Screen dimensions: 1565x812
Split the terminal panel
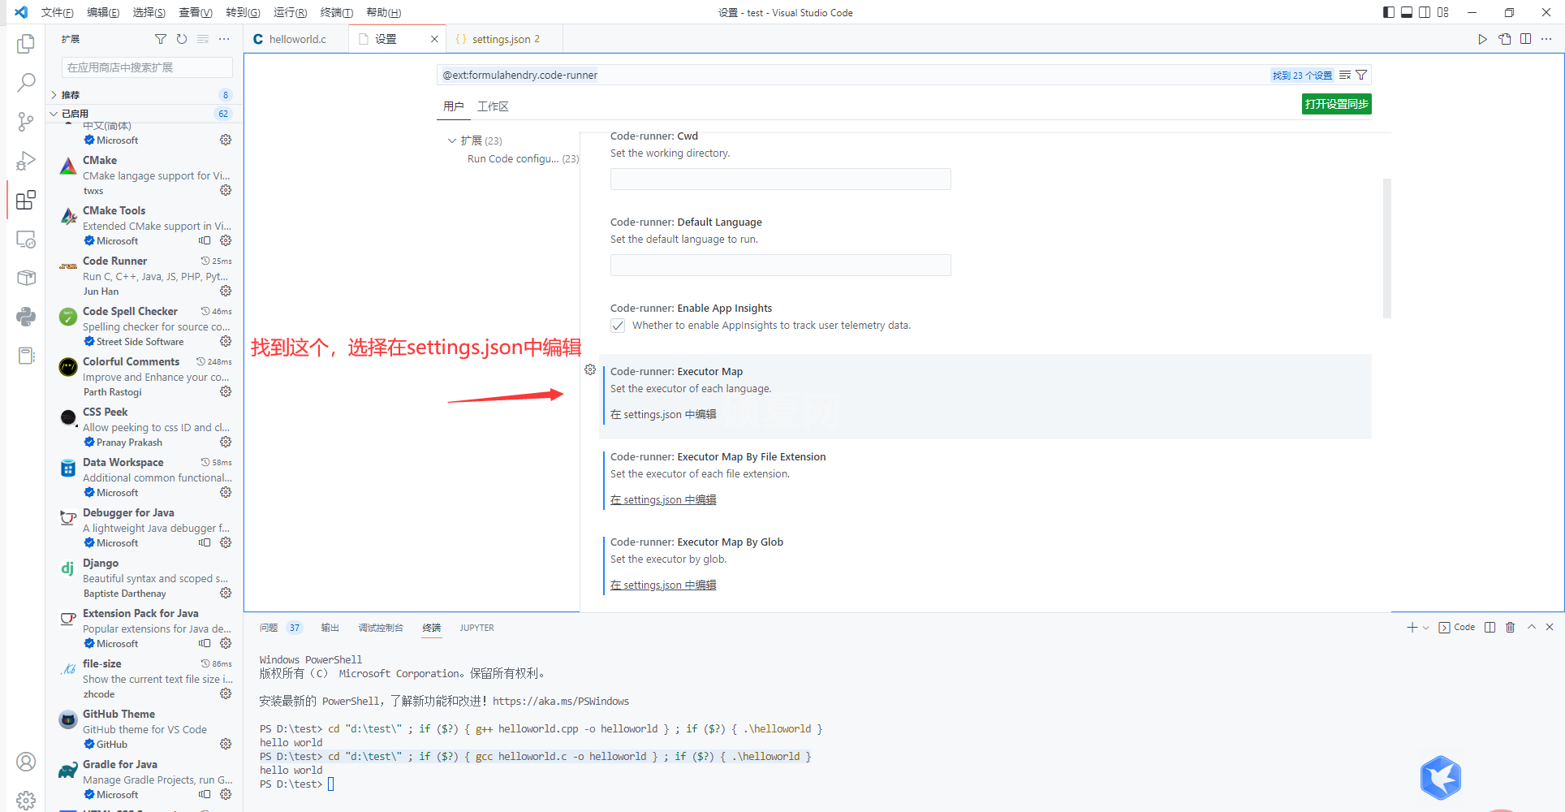pyautogui.click(x=1490, y=627)
